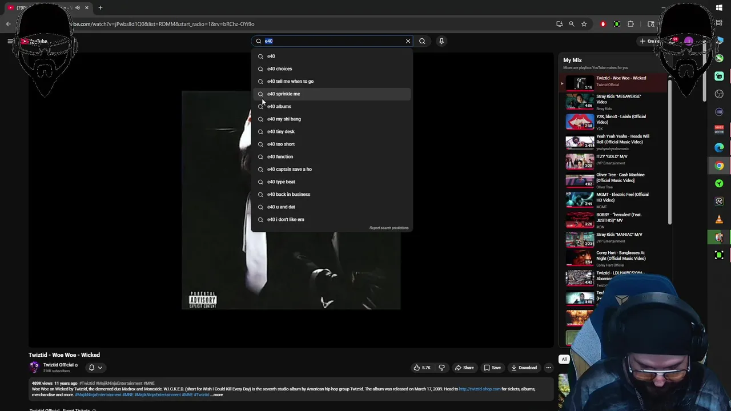
Task: Select suggestion "e40 tiny desk"
Action: (332, 131)
